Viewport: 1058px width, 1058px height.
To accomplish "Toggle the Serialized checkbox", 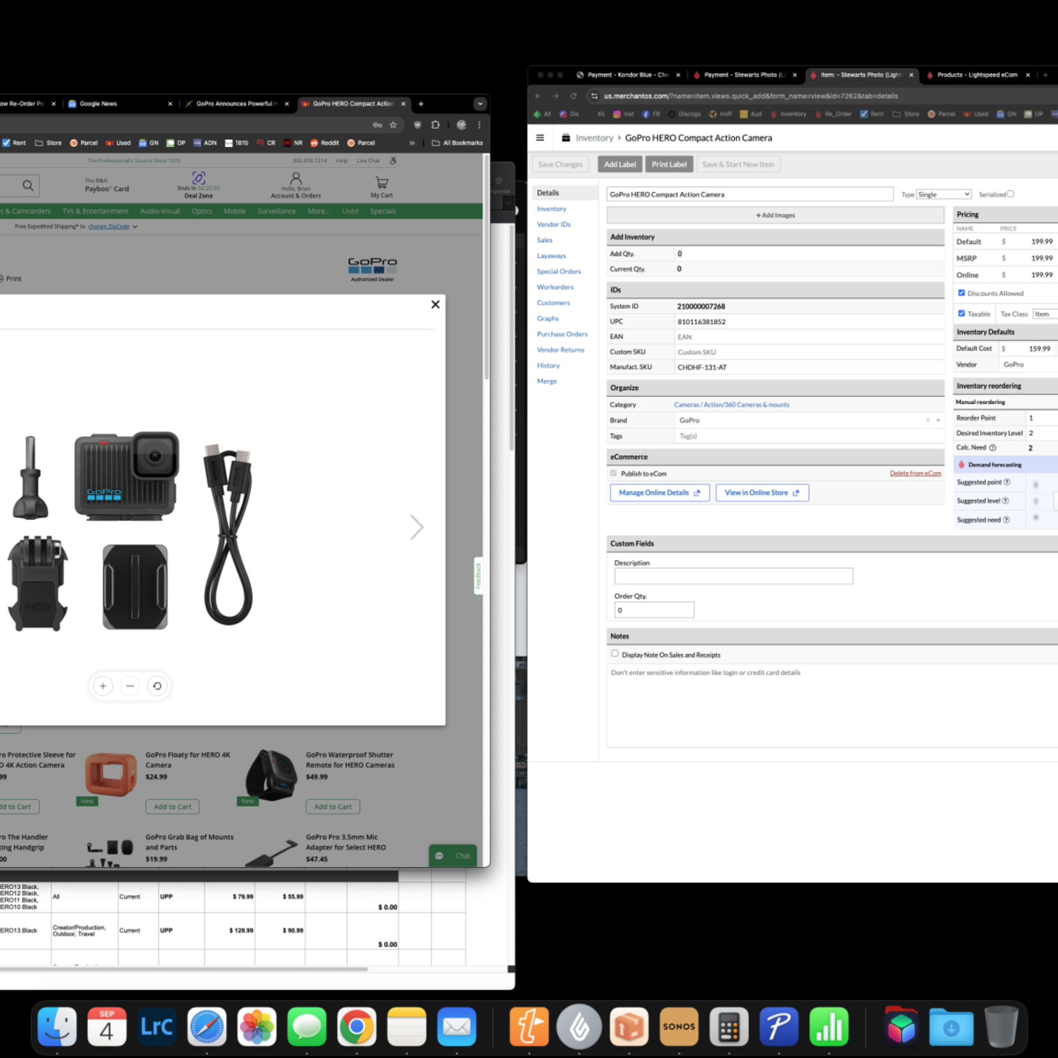I will click(x=1011, y=194).
